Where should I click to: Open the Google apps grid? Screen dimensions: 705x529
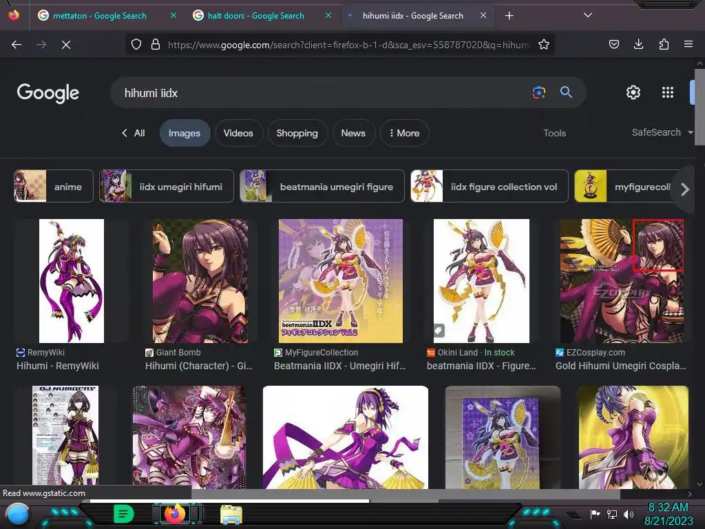[x=668, y=92]
